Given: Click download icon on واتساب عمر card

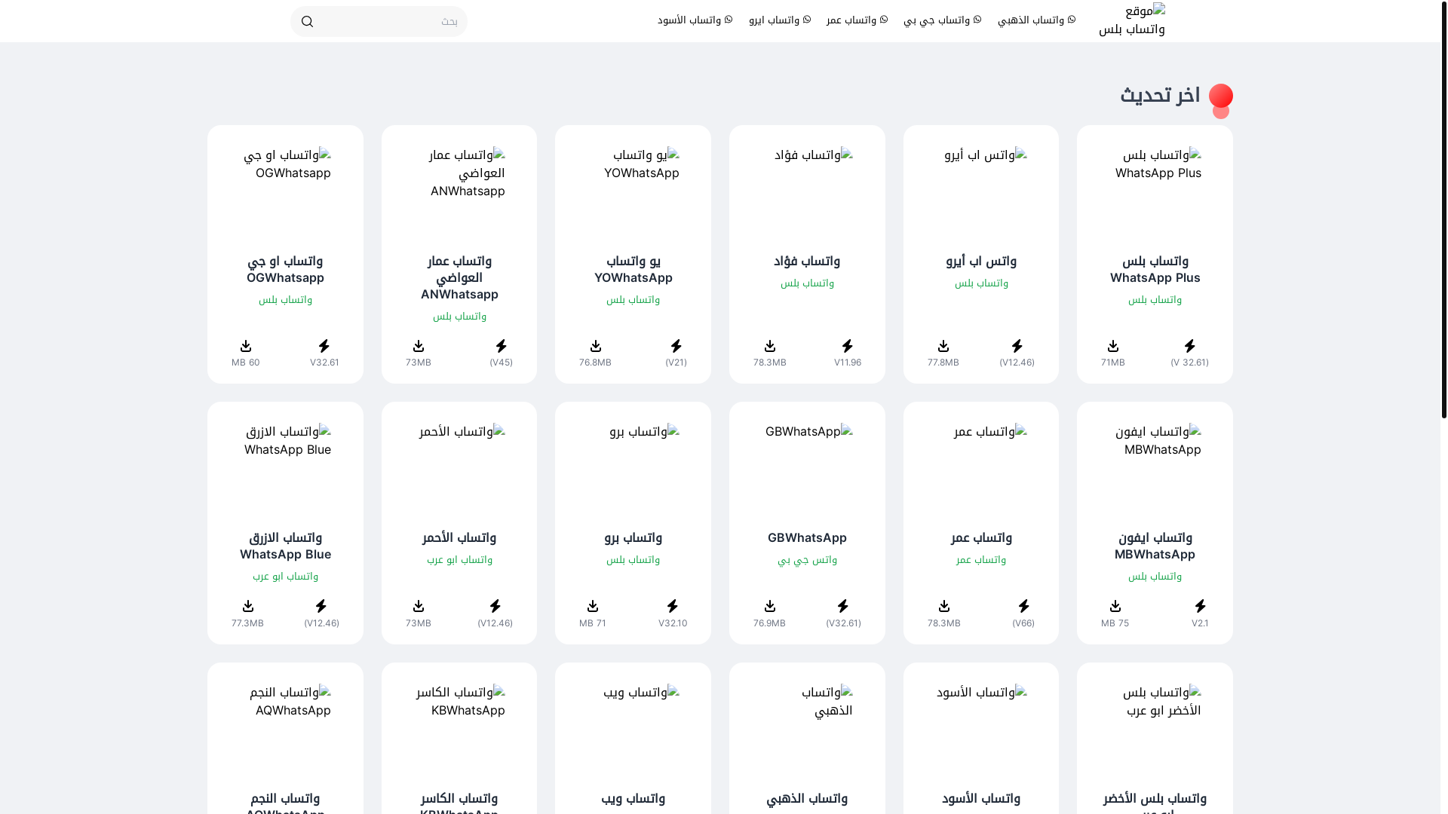Looking at the screenshot, I should (x=944, y=607).
